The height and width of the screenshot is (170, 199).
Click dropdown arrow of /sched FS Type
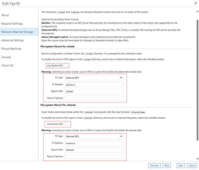tap(121, 78)
